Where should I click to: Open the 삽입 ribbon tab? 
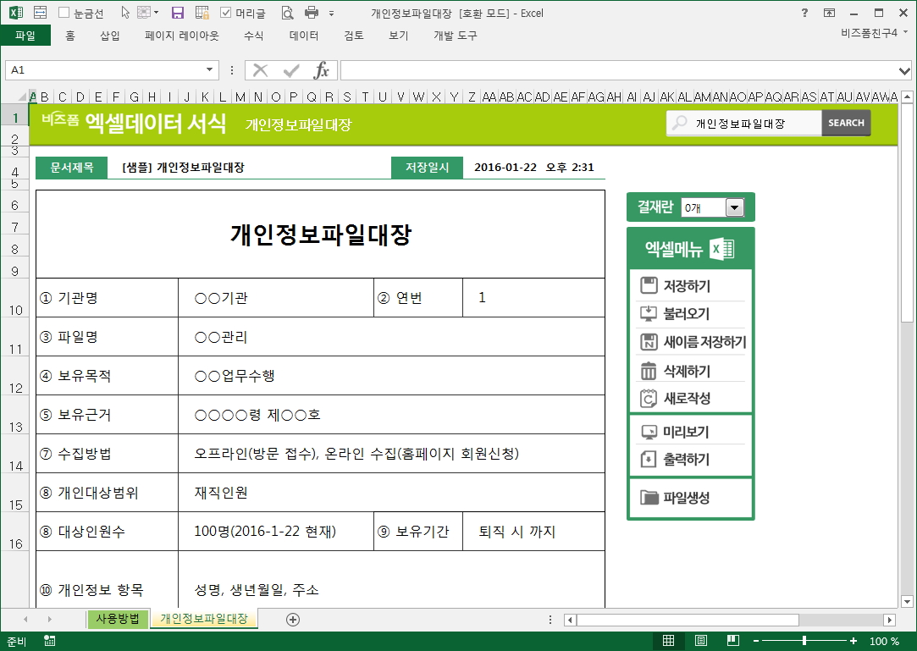(x=110, y=36)
